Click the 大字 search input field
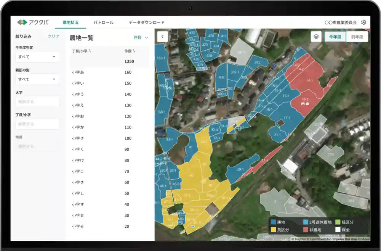Viewport: 381px width, 251px height. tap(37, 102)
